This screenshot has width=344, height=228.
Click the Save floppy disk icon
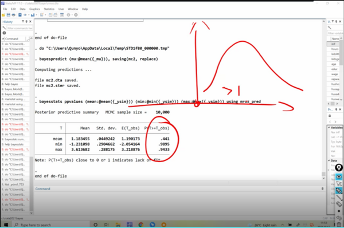point(9,15)
